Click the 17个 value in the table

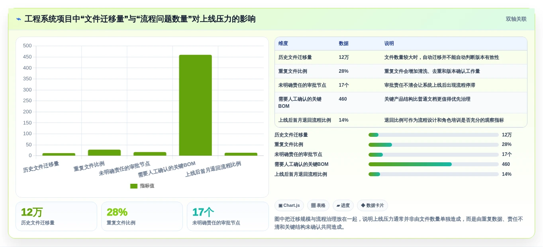click(344, 85)
